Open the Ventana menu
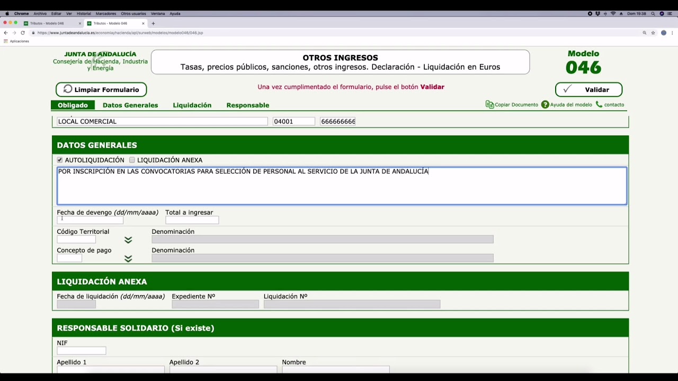The image size is (678, 381). (158, 14)
